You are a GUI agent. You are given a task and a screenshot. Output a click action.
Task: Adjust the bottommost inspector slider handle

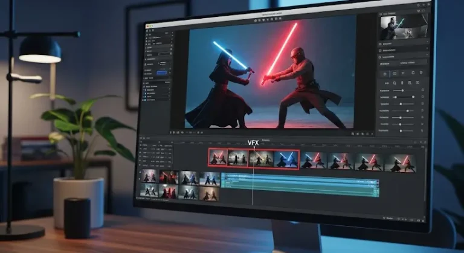coord(401,131)
